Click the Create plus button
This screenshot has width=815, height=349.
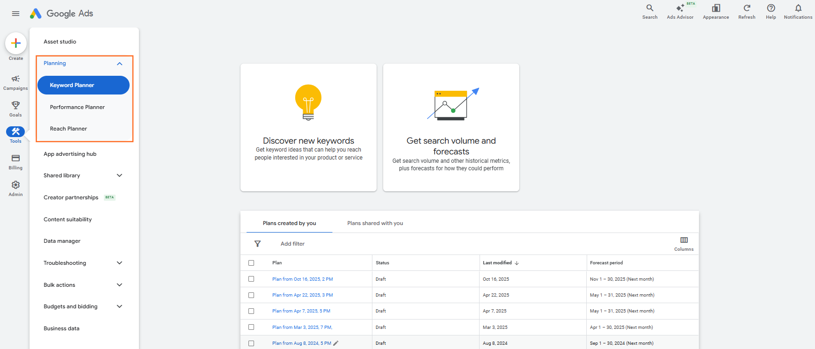coord(16,43)
